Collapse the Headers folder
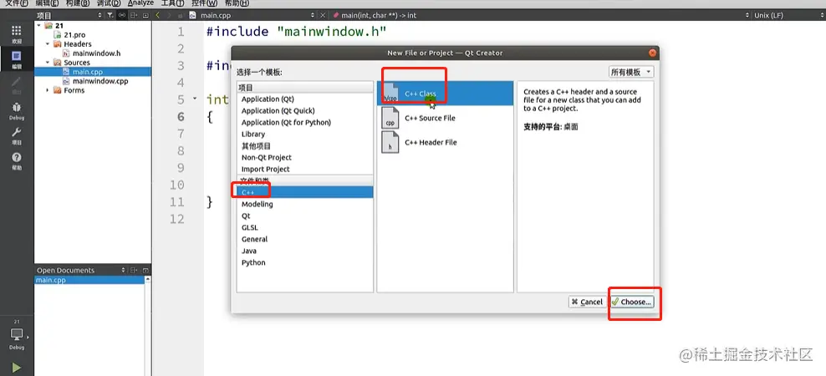Viewport: 826px width, 376px height. point(48,44)
